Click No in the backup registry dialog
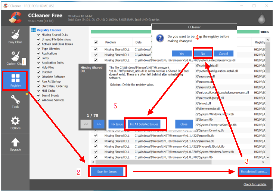The image size is (273, 191). tap(203, 53)
